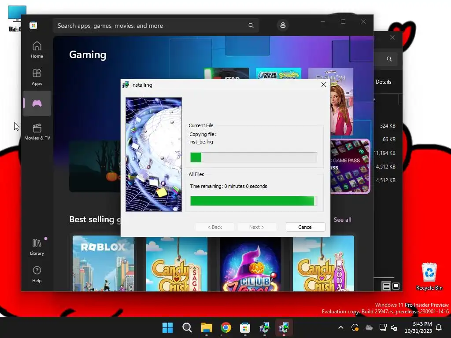Screen dimensions: 451x338
Task: Select the 11,194 KB file size entry
Action: point(384,153)
